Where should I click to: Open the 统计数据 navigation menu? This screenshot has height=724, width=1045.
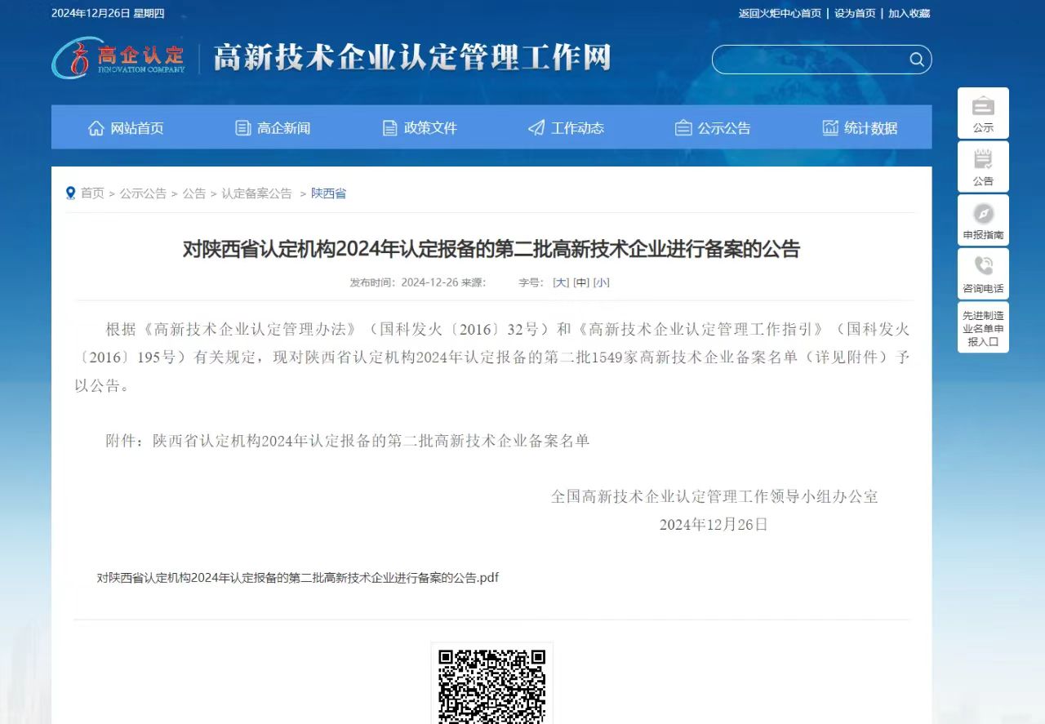pyautogui.click(x=860, y=128)
